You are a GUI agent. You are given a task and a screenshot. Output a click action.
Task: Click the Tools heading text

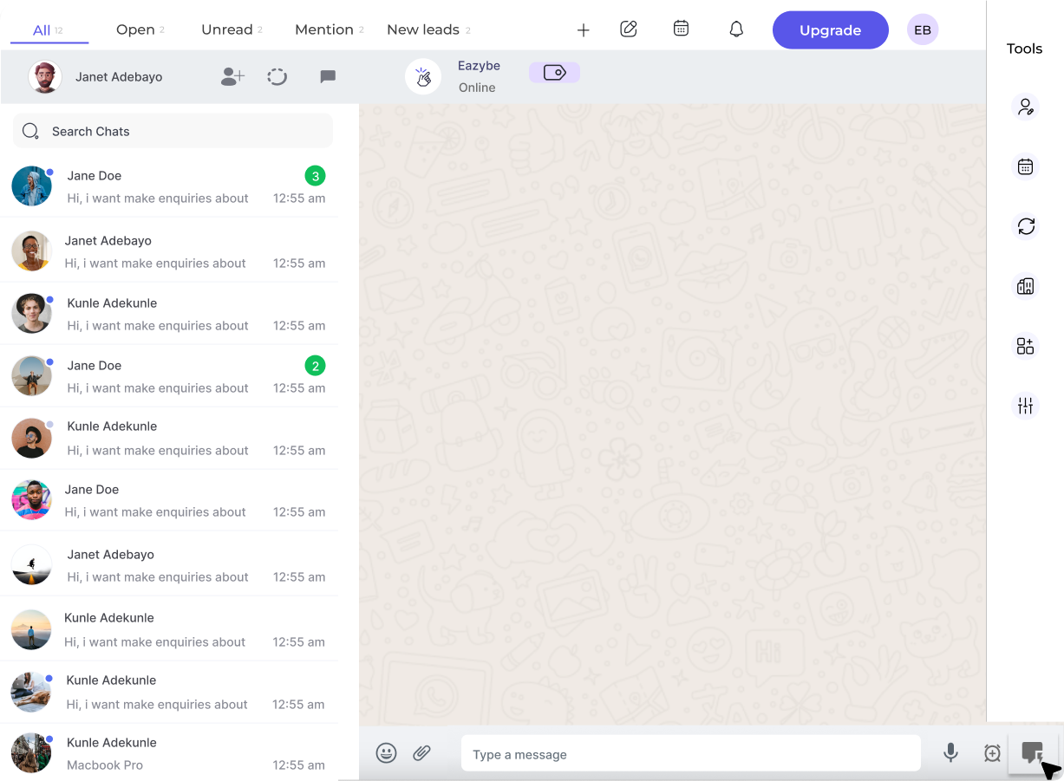coord(1024,49)
